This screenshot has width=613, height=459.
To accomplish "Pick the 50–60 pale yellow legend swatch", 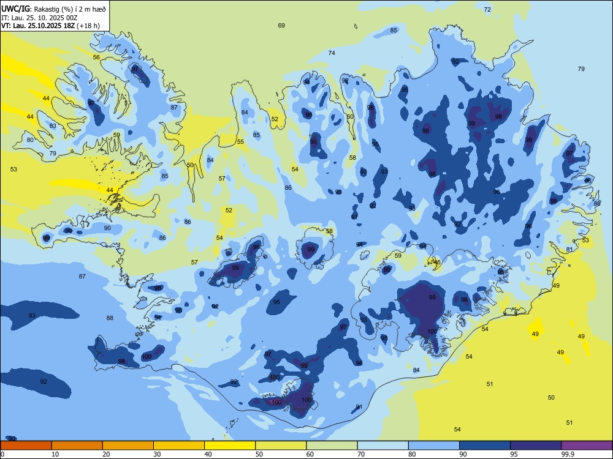I will 281,446.
